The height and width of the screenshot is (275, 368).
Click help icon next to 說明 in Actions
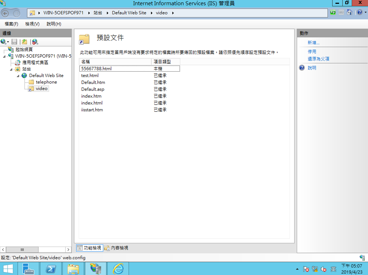[x=302, y=68]
